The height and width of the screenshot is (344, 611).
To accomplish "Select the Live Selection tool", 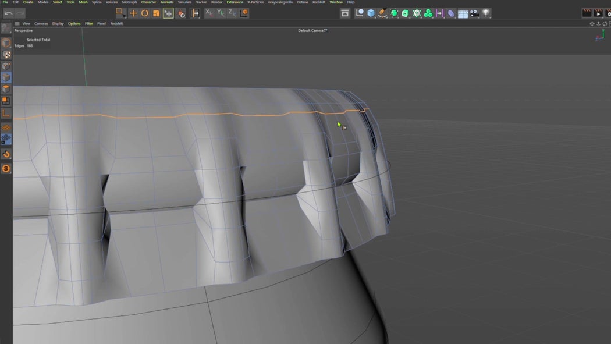I will (x=120, y=13).
